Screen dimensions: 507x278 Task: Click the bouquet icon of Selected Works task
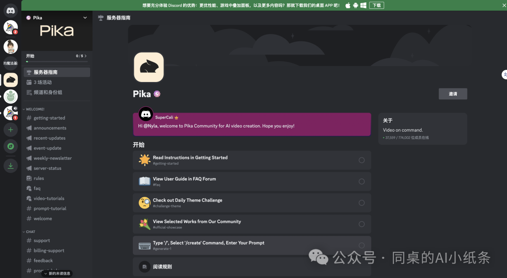tap(145, 224)
